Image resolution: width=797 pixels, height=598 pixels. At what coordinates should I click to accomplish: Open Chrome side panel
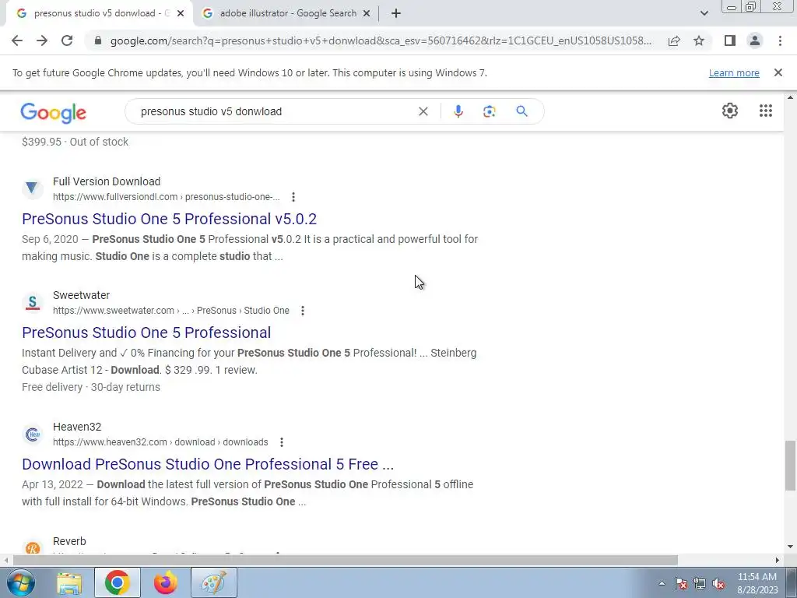click(x=730, y=40)
